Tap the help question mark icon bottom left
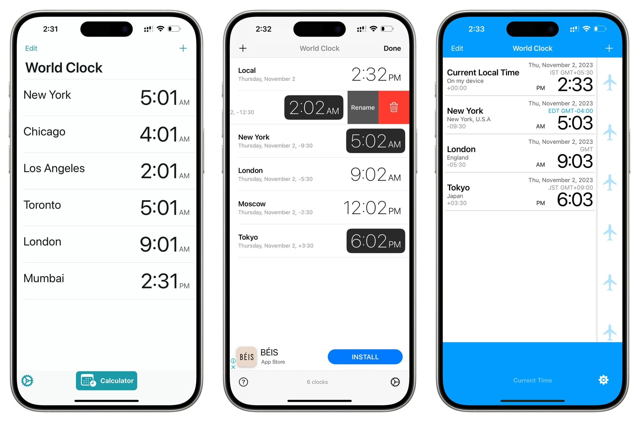 pos(244,380)
